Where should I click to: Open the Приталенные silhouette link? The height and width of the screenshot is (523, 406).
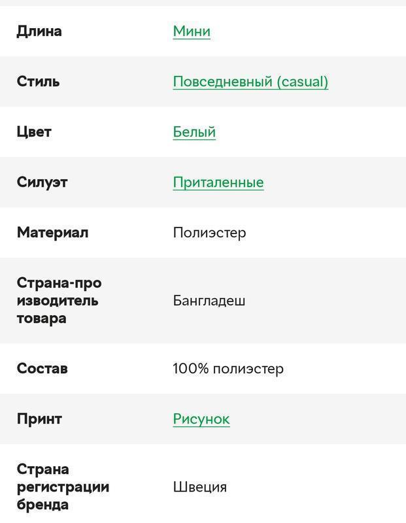click(x=218, y=182)
